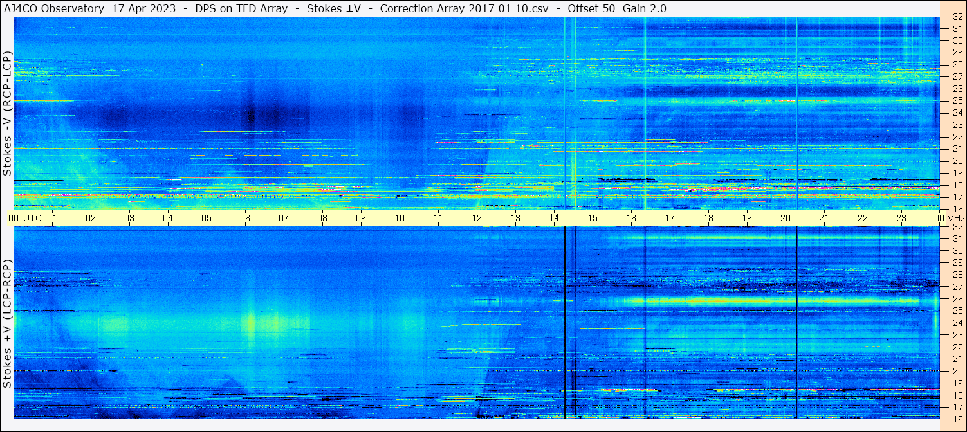Select the UTC label on time axis

point(33,218)
